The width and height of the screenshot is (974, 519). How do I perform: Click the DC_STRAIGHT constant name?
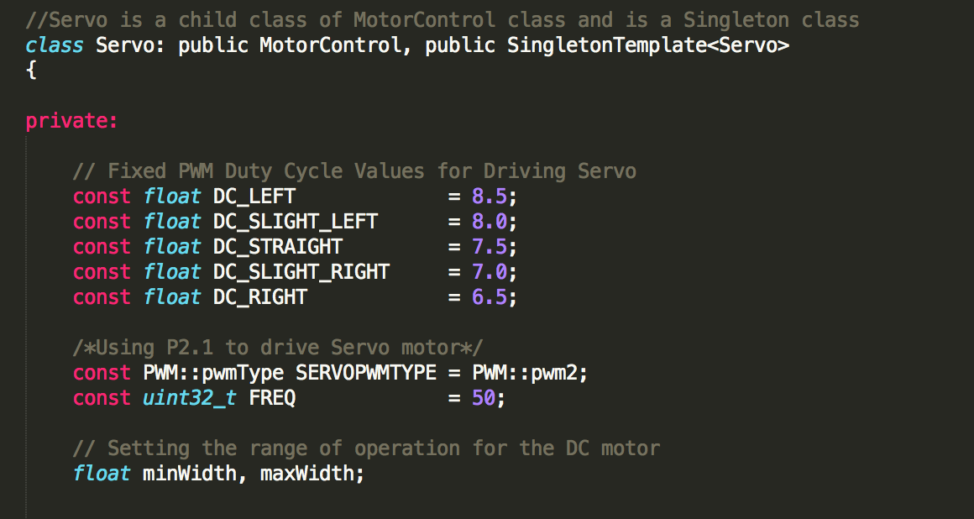pyautogui.click(x=278, y=247)
